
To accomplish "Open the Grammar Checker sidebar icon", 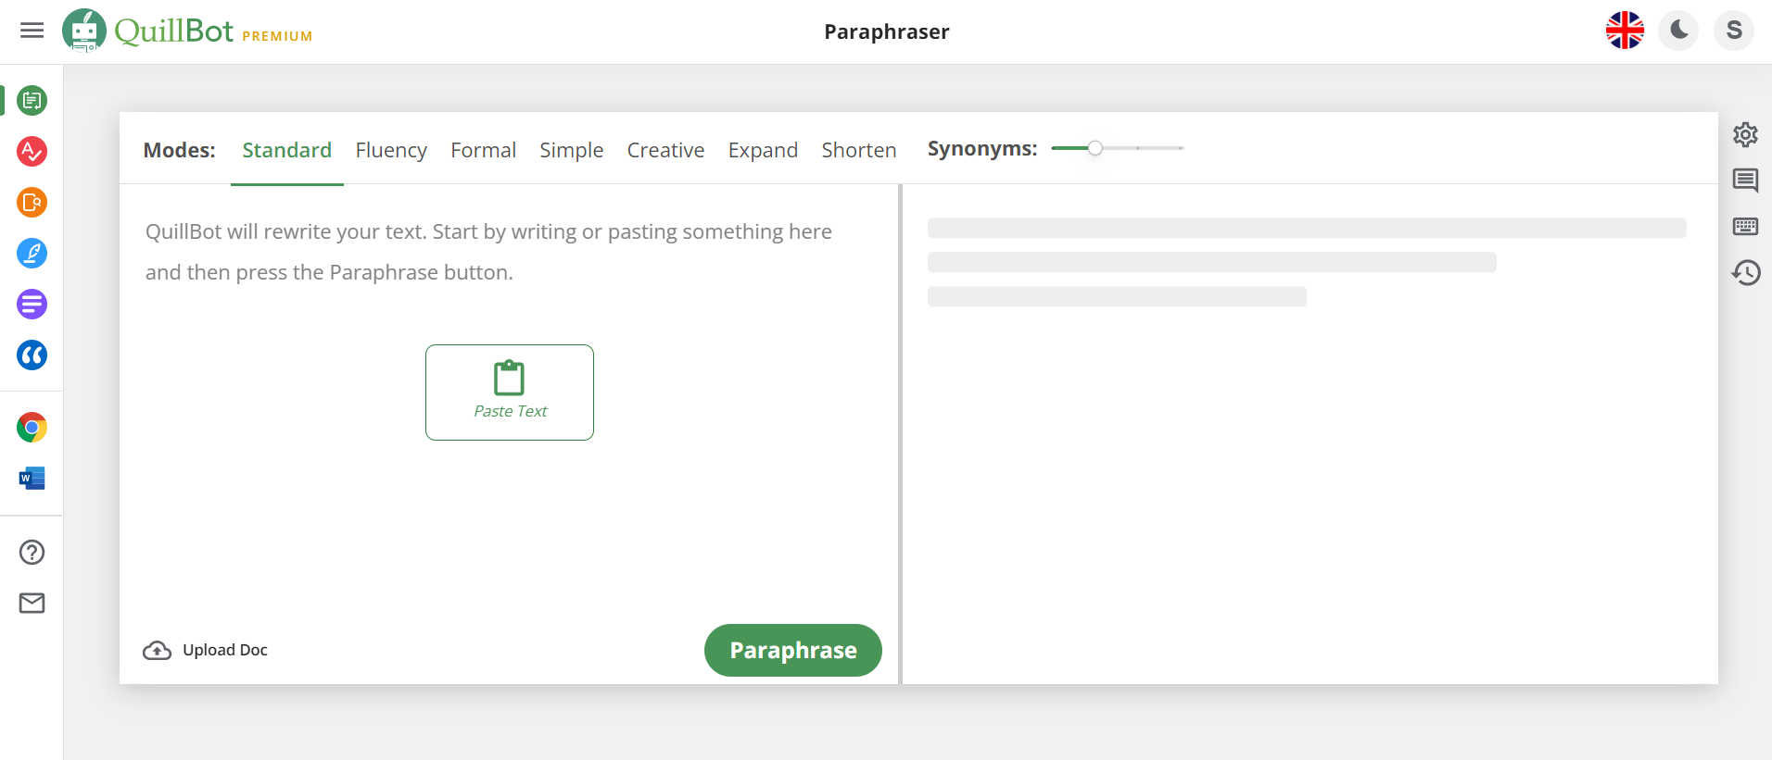I will pos(32,151).
